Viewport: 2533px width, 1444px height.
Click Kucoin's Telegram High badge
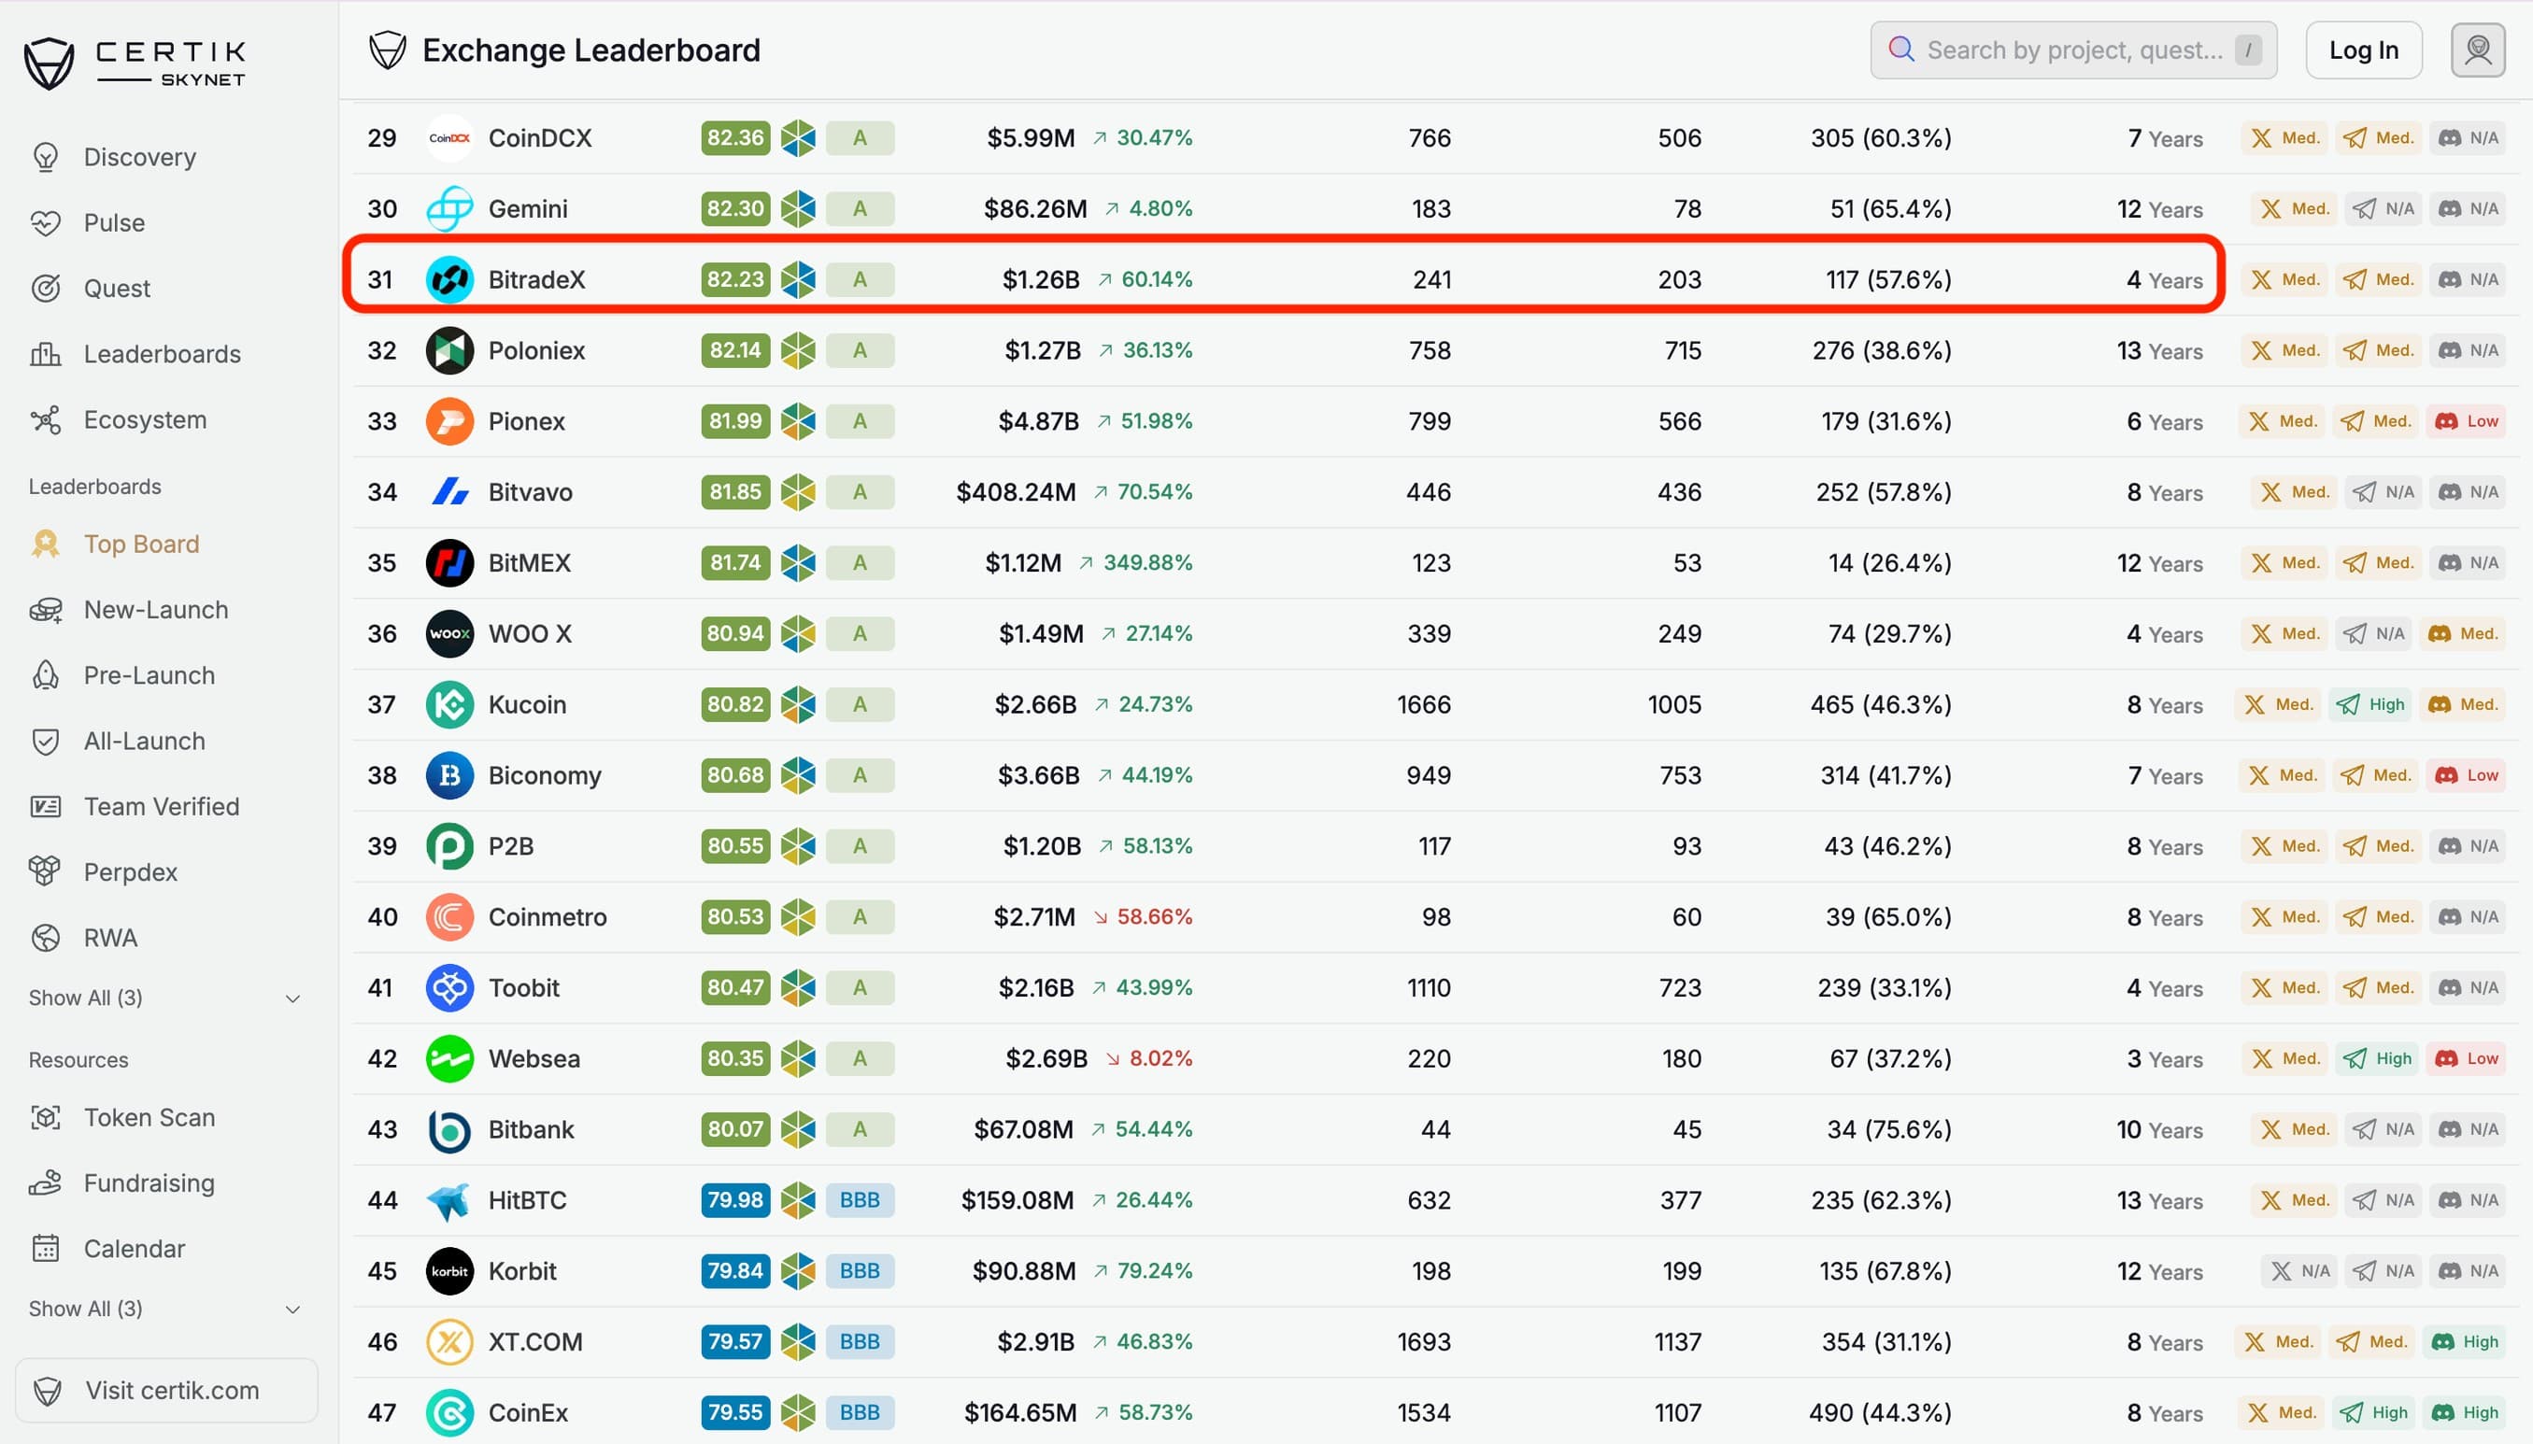click(x=2370, y=705)
